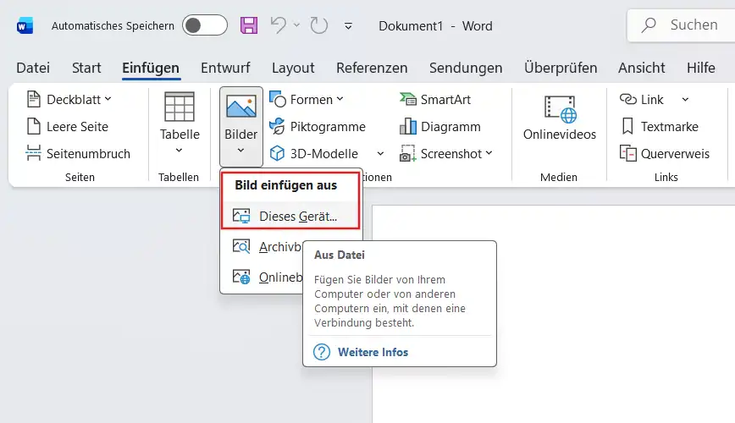
Task: Choose Dieses Gerät... from the menu
Action: click(x=290, y=216)
